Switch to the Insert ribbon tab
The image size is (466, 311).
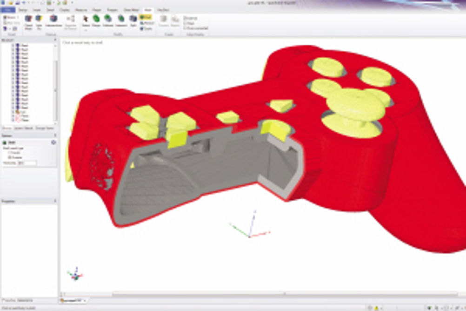(x=37, y=10)
